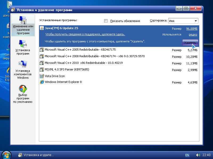Screen dimensions: 213x159
Task: Click the volume speaker icon in tray
Action: tap(198, 155)
